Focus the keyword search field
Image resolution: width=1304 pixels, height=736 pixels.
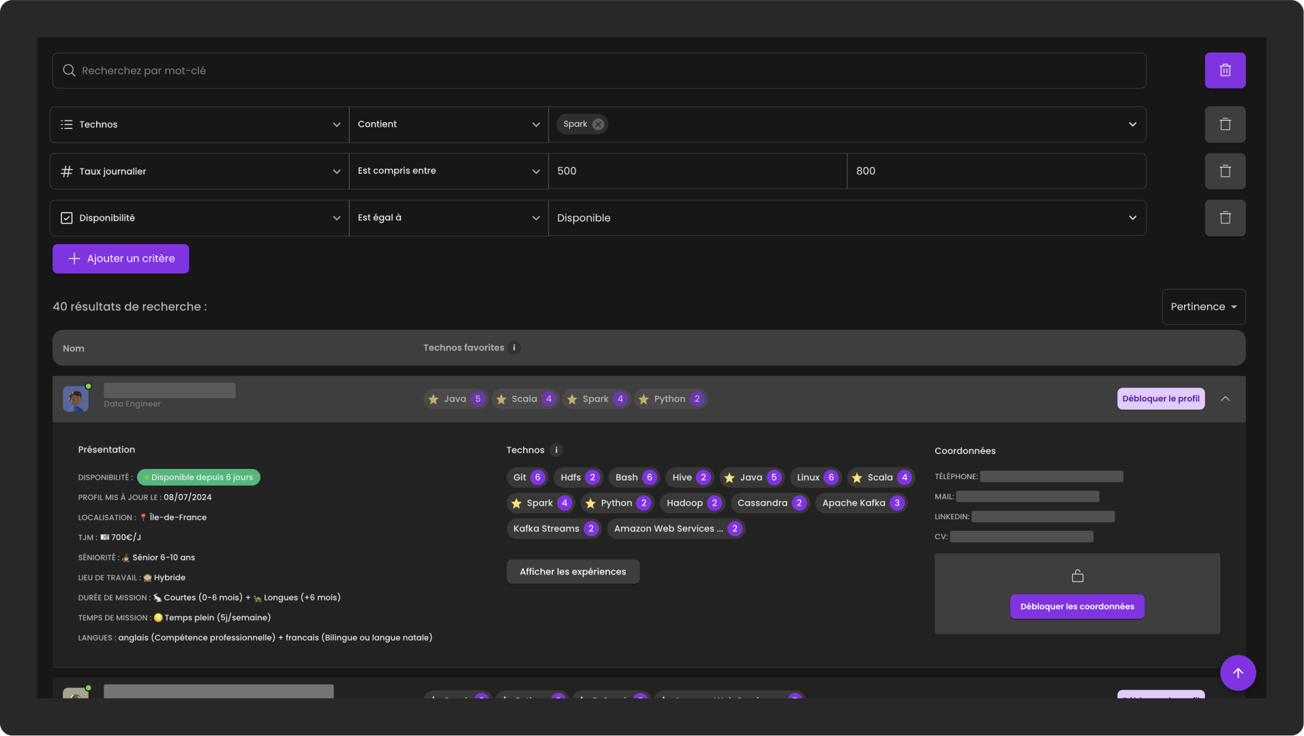click(599, 70)
